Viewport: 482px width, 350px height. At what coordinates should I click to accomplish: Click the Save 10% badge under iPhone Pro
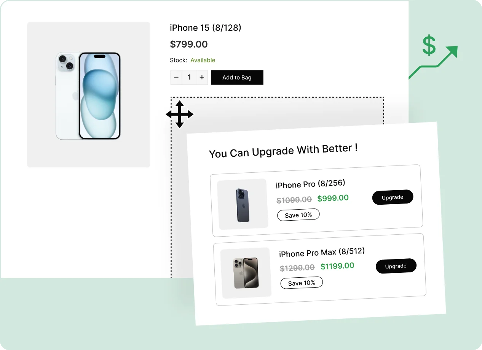(298, 215)
